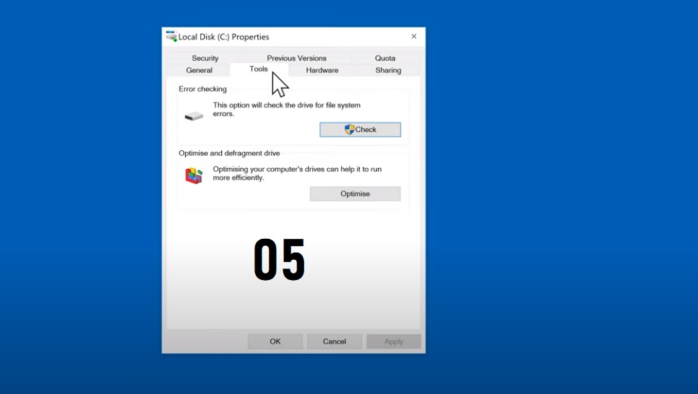Click the drive icon in Error checking

[x=194, y=116]
